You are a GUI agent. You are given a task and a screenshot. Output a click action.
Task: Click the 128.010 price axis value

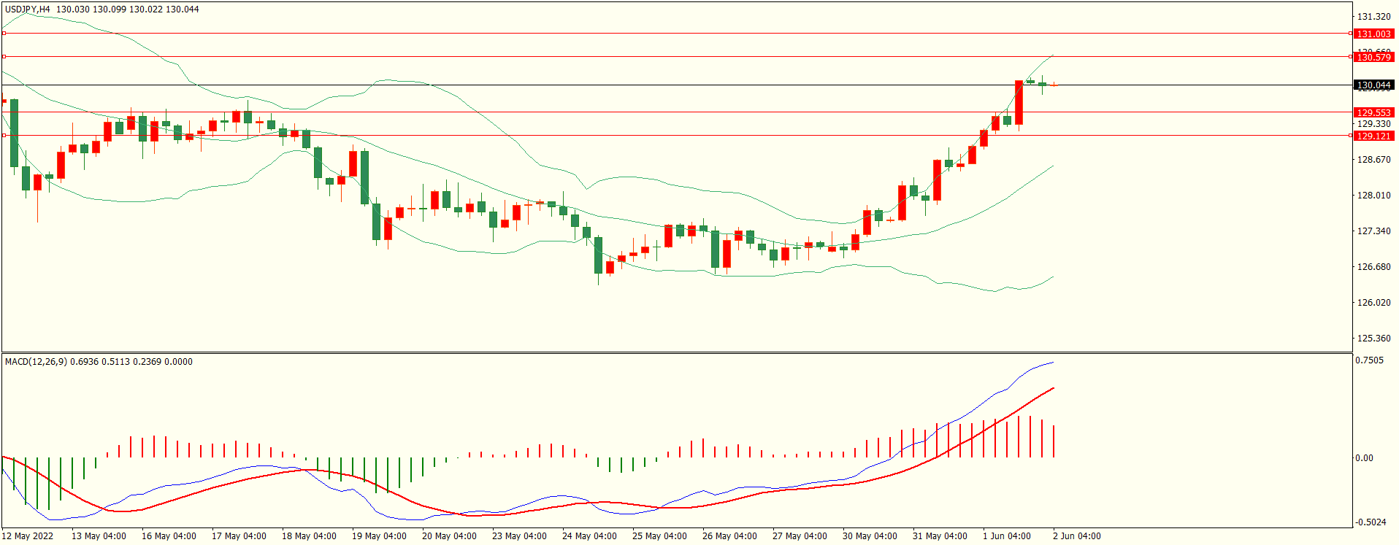[1373, 195]
